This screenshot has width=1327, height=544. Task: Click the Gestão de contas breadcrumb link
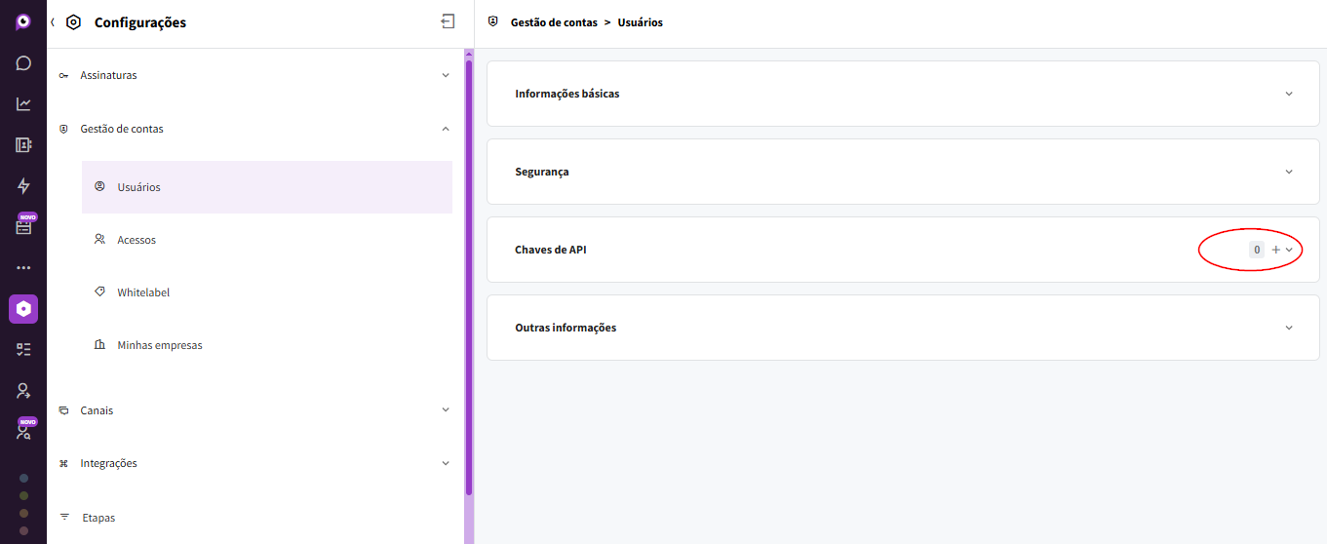tap(553, 22)
